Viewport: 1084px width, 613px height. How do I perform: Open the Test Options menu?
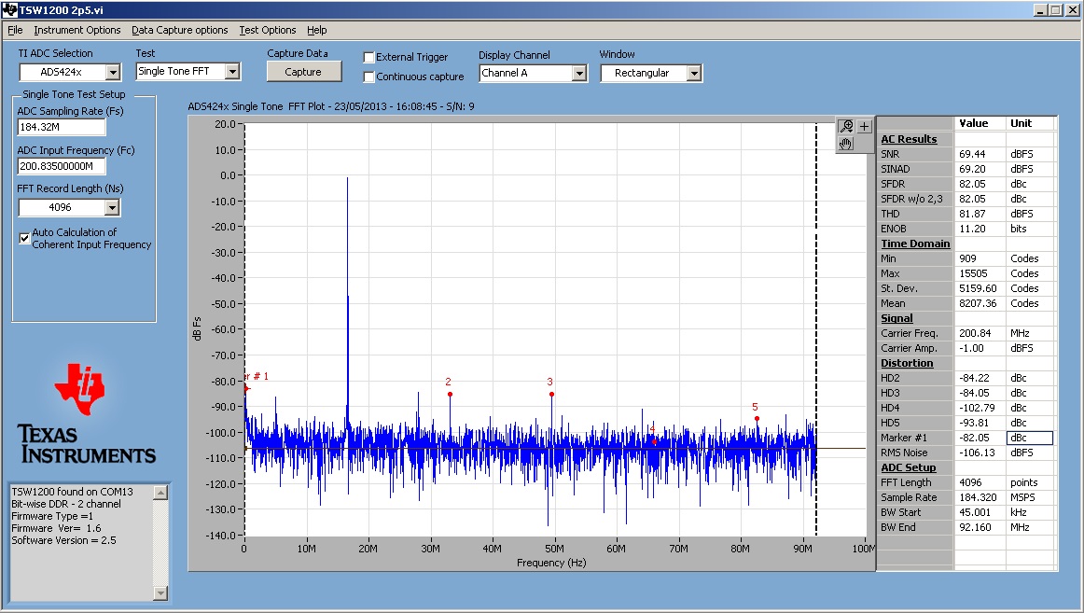click(x=268, y=31)
